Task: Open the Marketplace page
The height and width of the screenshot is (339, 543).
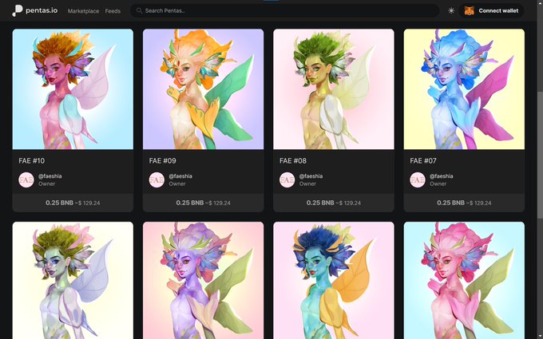Action: click(x=83, y=11)
